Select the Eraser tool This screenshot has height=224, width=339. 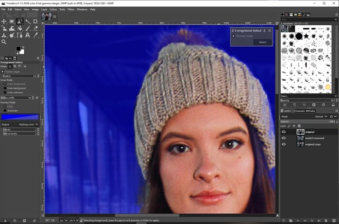pyautogui.click(x=35, y=28)
